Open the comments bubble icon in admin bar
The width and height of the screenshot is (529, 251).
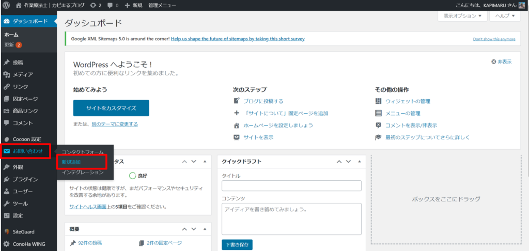pos(110,5)
